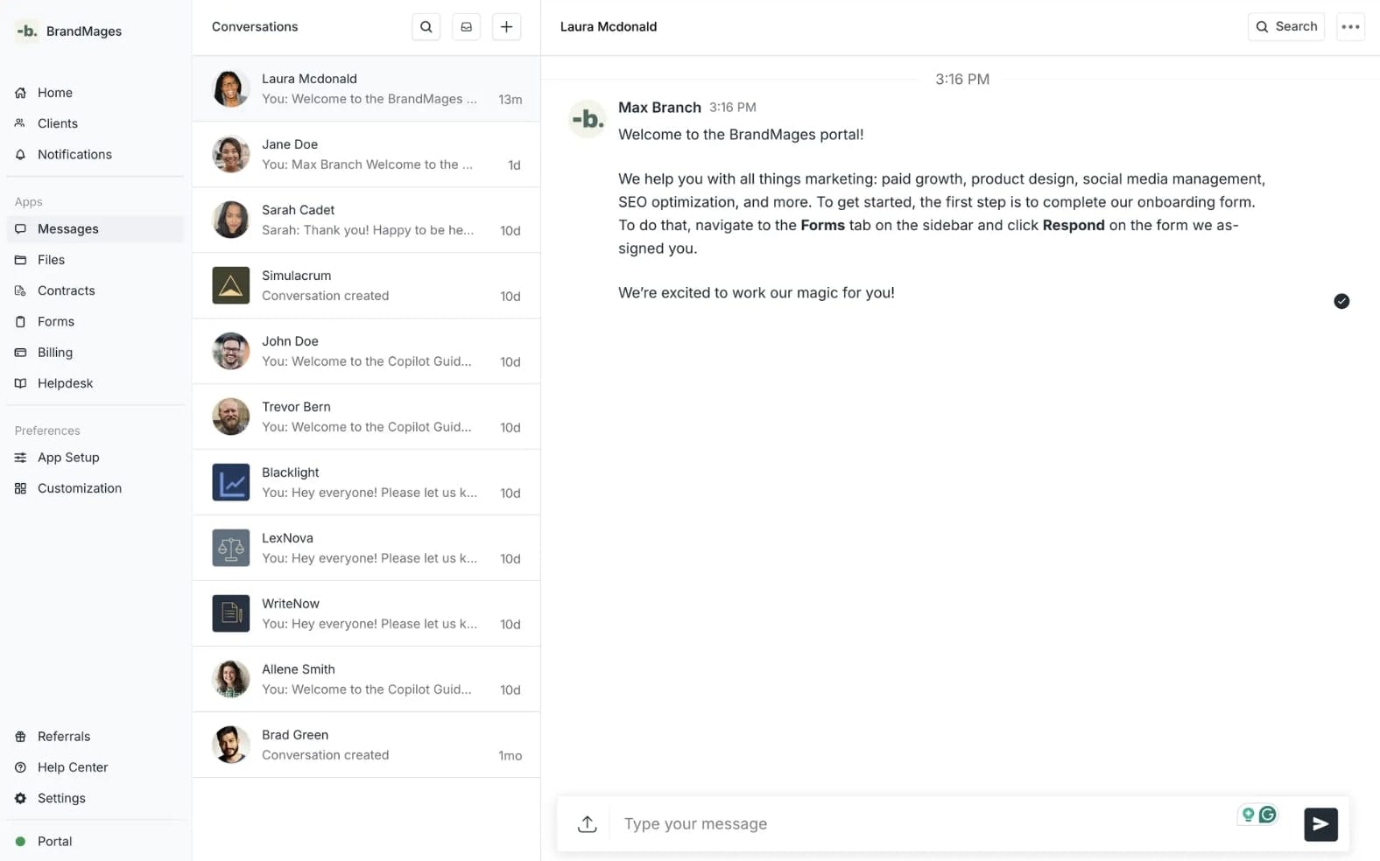
Task: Open the Files folder icon
Action: point(20,260)
